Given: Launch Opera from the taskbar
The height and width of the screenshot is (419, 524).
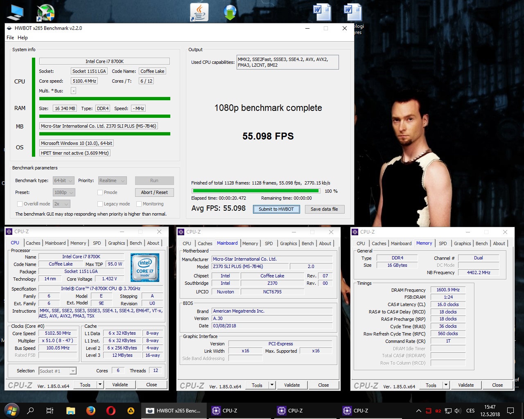Looking at the screenshot, I should [111, 410].
